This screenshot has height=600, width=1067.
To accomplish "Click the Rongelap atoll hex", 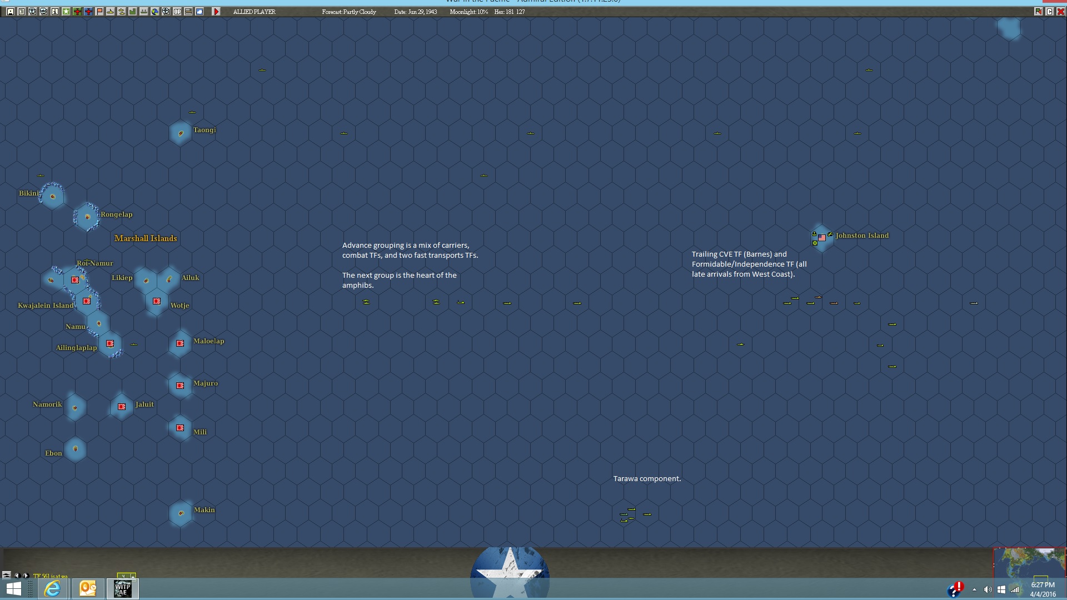I will tap(87, 217).
